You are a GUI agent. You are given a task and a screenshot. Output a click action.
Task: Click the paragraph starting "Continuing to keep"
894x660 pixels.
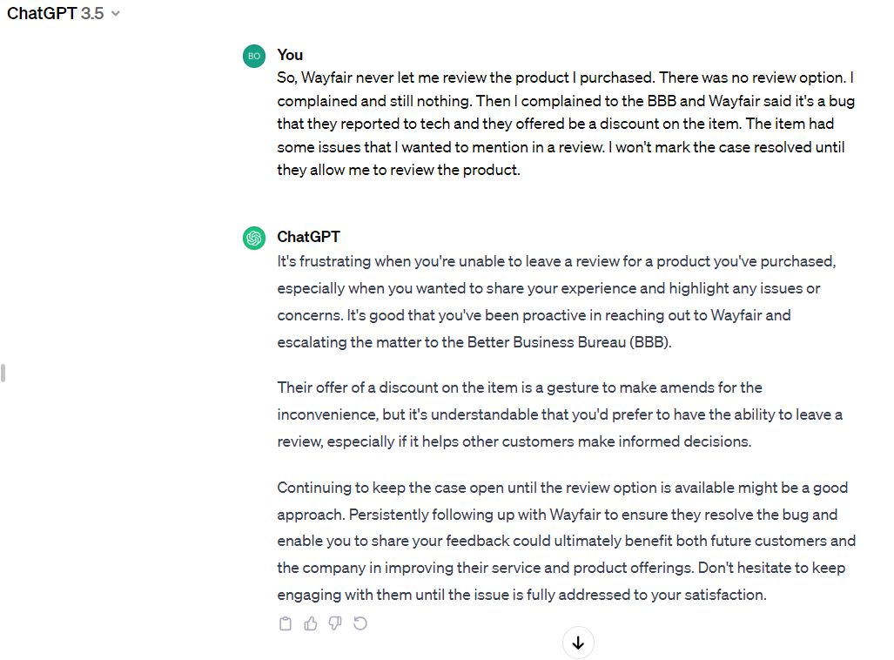566,541
